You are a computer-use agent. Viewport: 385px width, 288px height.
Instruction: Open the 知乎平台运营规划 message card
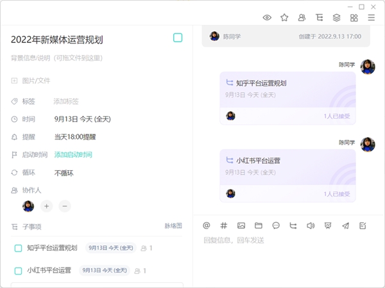coord(287,98)
